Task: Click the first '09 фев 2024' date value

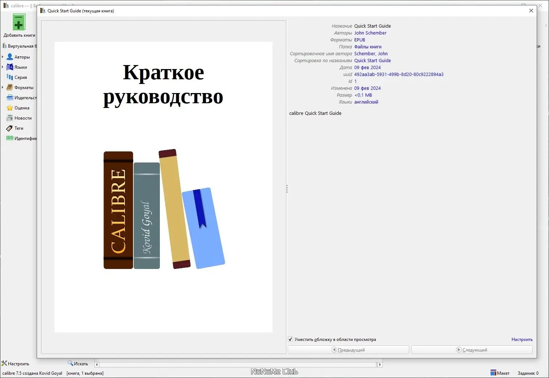Action: (x=367, y=67)
